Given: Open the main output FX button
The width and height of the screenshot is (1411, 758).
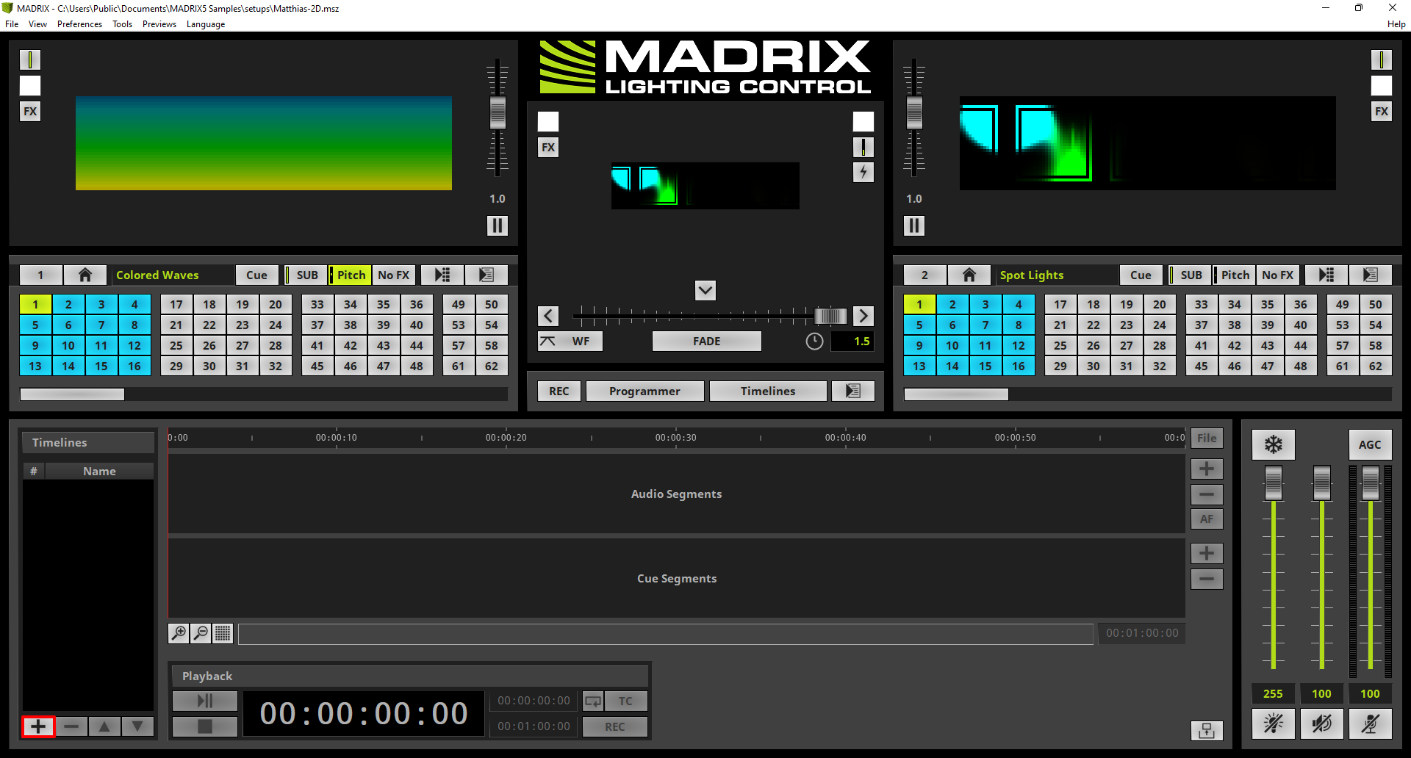Looking at the screenshot, I should pyautogui.click(x=548, y=148).
